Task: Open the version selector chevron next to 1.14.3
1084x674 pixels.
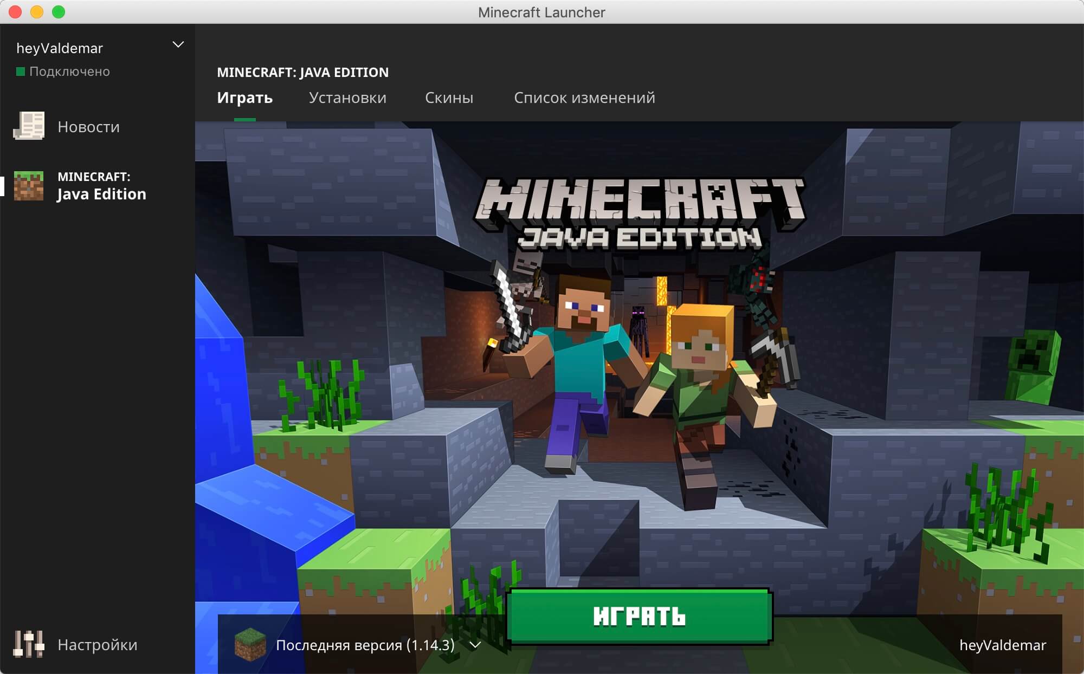Action: click(x=475, y=645)
